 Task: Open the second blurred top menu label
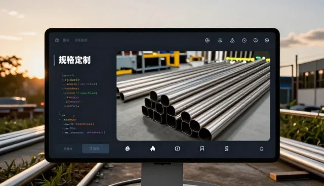click(x=81, y=40)
